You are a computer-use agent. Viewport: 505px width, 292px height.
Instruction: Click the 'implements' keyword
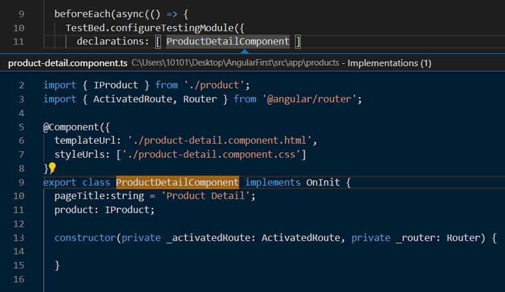point(273,182)
